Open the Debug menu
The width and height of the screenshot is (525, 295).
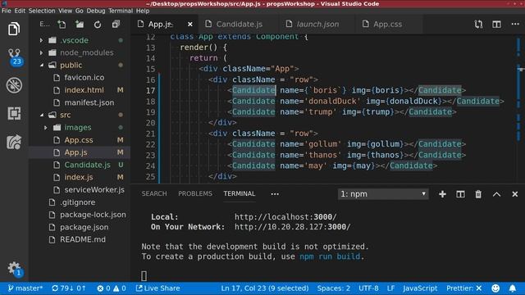pyautogui.click(x=96, y=11)
